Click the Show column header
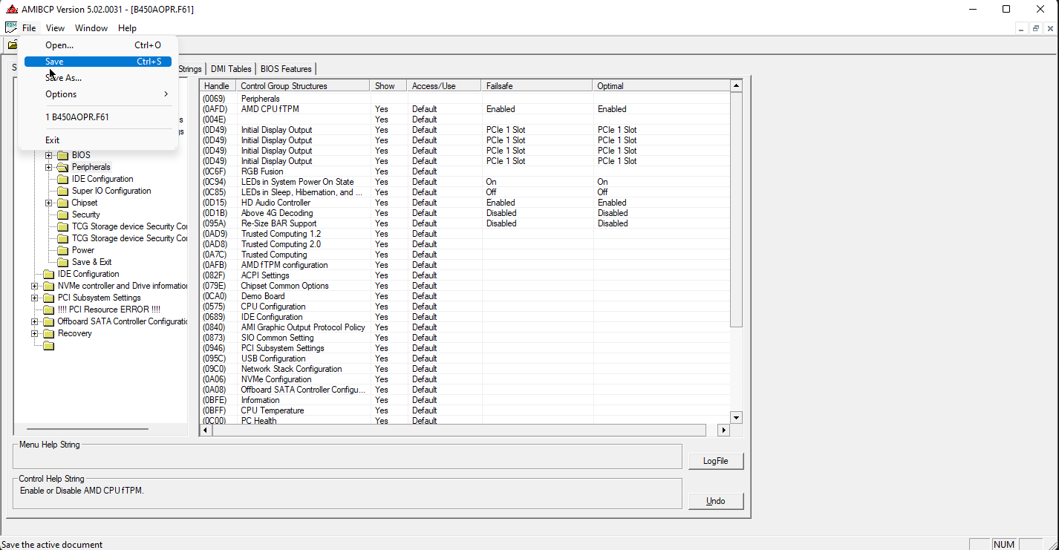Viewport: 1059px width, 550px height. point(388,86)
